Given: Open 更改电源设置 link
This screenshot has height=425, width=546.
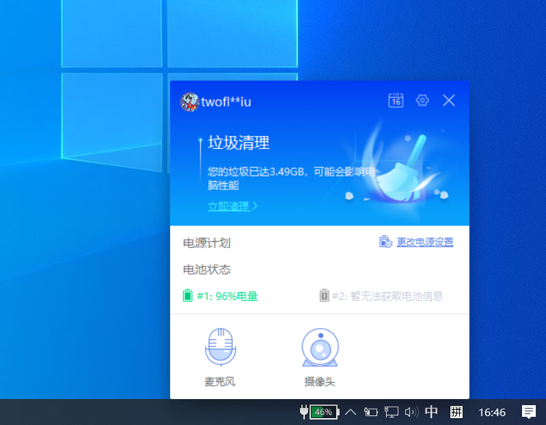Looking at the screenshot, I should [425, 242].
